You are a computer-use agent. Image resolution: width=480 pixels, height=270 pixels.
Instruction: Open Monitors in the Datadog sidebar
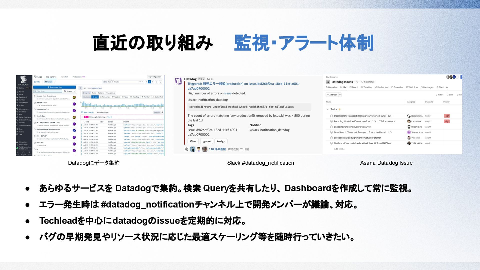(x=22, y=100)
